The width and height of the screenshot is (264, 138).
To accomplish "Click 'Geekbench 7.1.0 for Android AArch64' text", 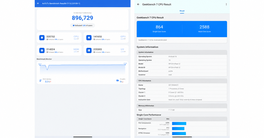I will [x=152, y=40].
